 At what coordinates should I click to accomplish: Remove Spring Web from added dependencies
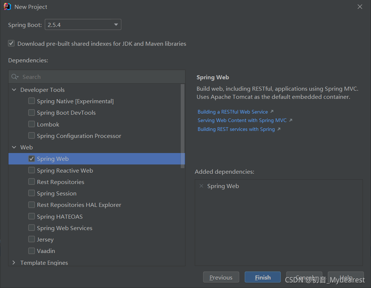click(x=201, y=186)
